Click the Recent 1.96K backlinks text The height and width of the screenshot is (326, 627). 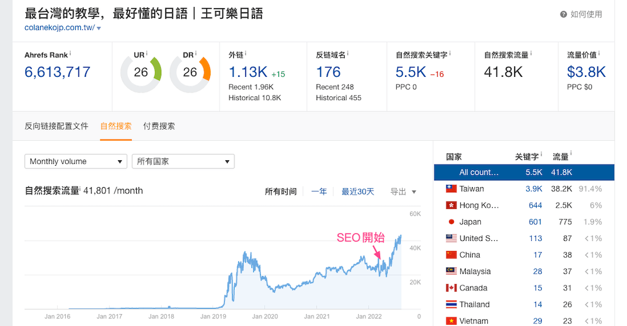click(x=251, y=87)
